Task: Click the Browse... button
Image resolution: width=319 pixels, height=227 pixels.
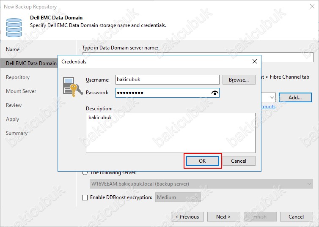Action: point(239,79)
